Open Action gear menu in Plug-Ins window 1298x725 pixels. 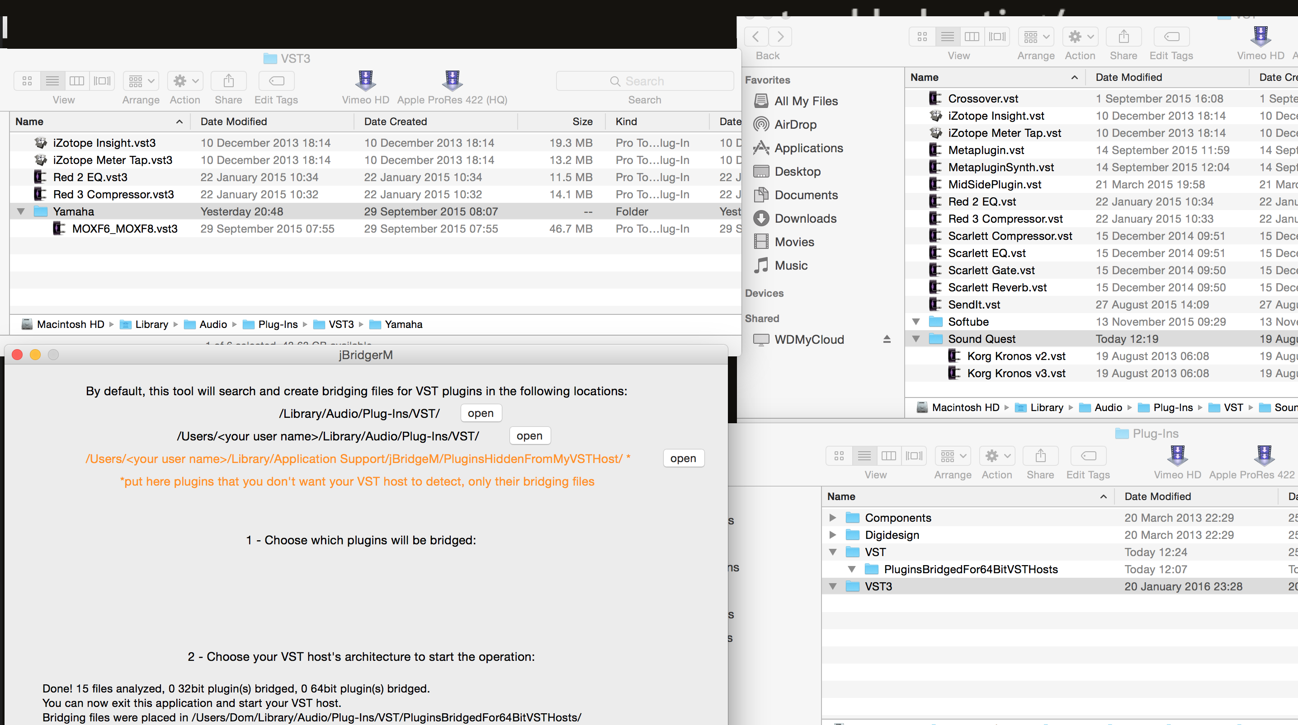click(997, 456)
